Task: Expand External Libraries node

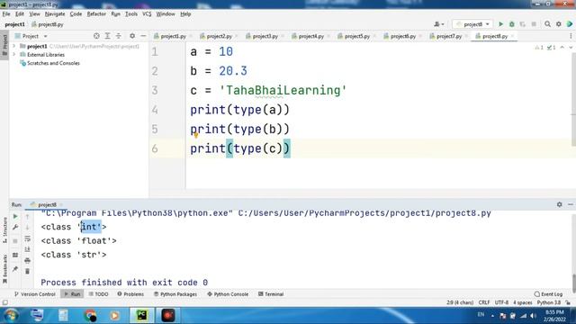Action: click(x=14, y=55)
